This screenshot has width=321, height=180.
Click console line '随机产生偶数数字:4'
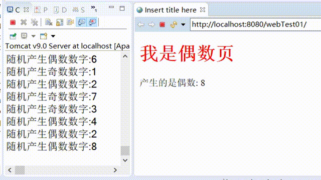point(52,121)
